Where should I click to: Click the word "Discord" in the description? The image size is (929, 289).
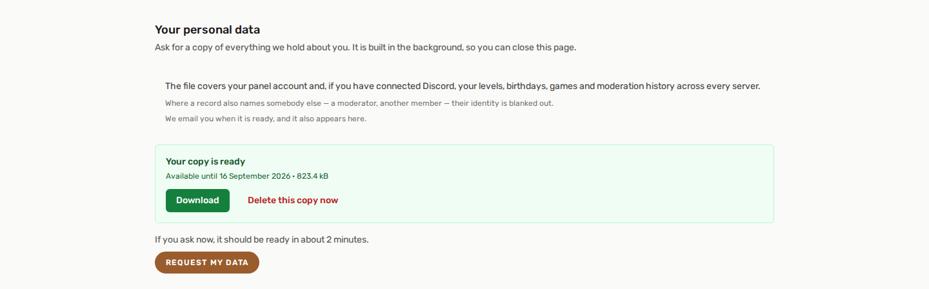point(439,86)
